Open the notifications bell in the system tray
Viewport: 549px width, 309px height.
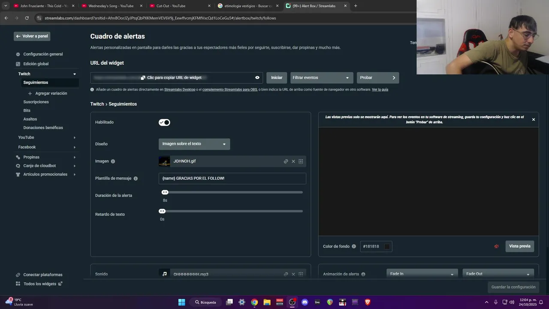(x=541, y=302)
